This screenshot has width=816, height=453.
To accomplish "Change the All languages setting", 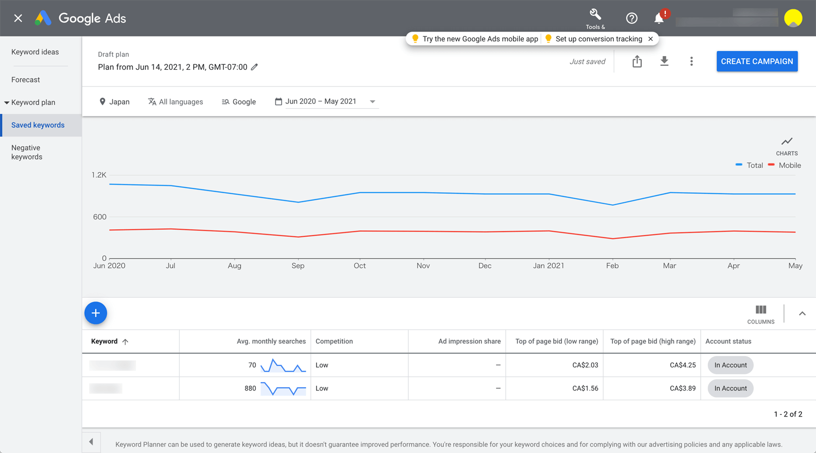I will [175, 102].
